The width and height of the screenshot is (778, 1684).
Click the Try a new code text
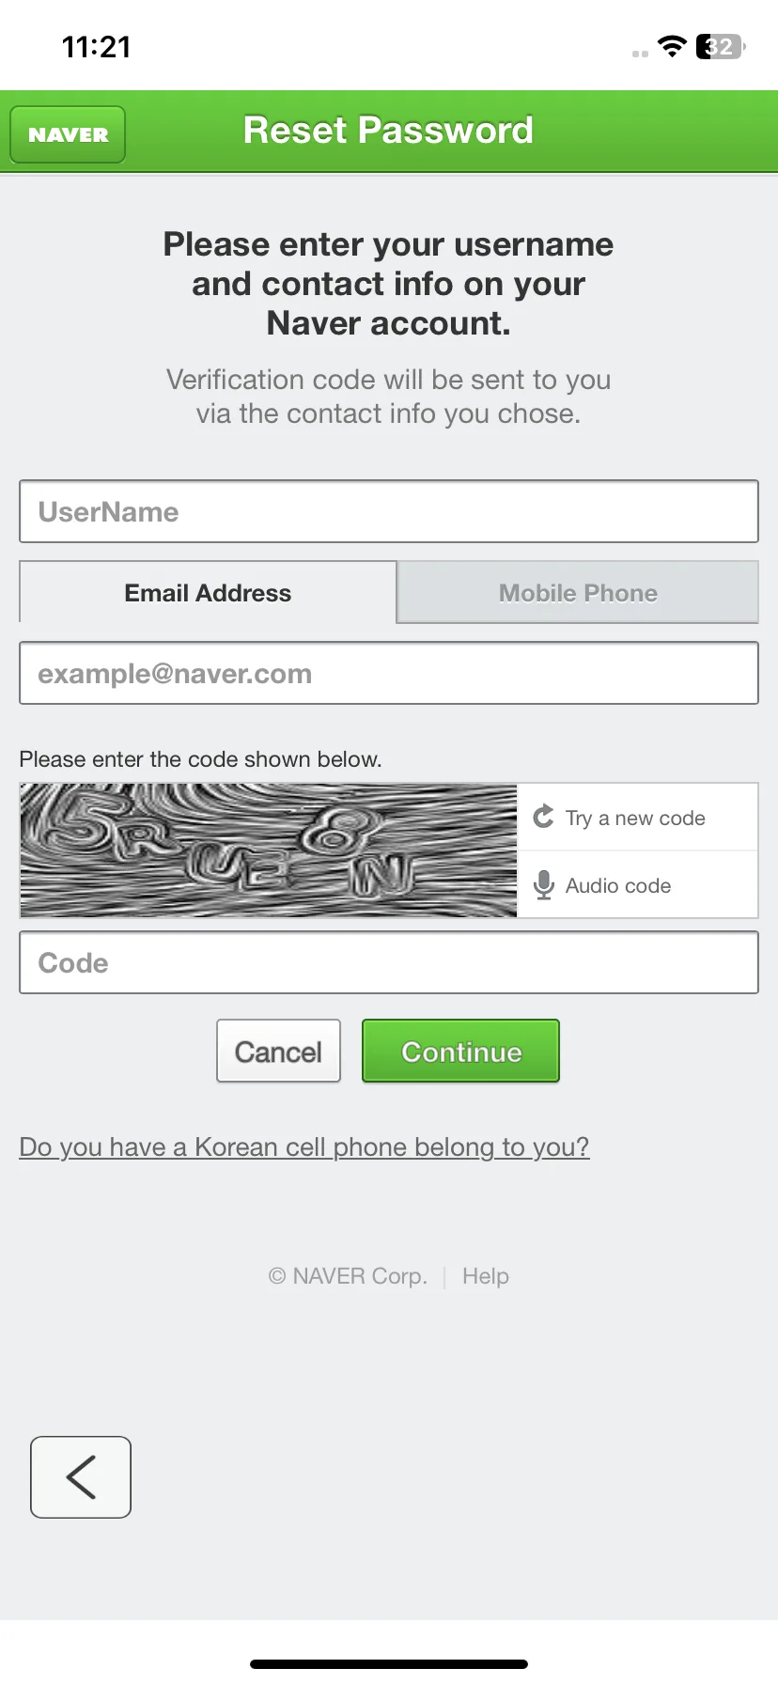coord(635,818)
